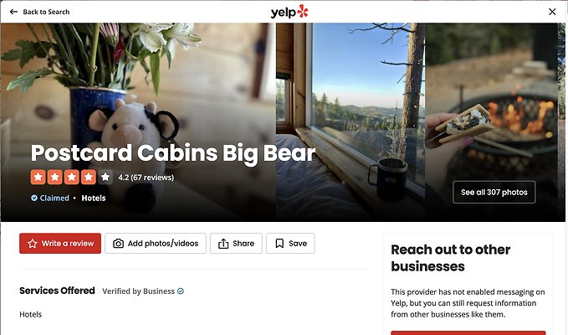This screenshot has height=335, width=568.
Task: Select the fifth rating star
Action: point(105,178)
